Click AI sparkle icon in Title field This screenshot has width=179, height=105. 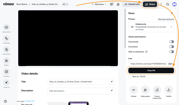[x=112, y=82]
